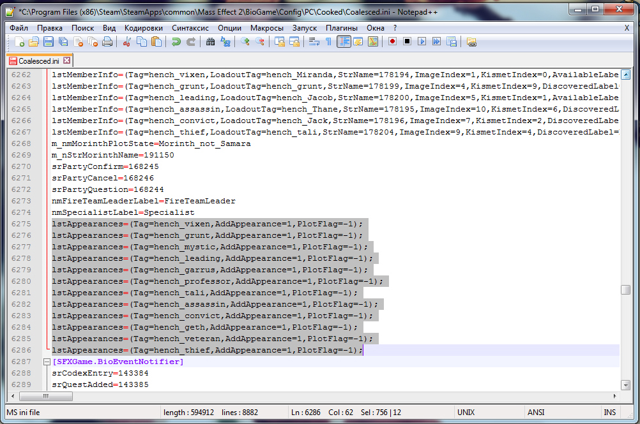Toggle the indent guide icon
This screenshot has height=424, width=640.
pyautogui.click(x=344, y=41)
